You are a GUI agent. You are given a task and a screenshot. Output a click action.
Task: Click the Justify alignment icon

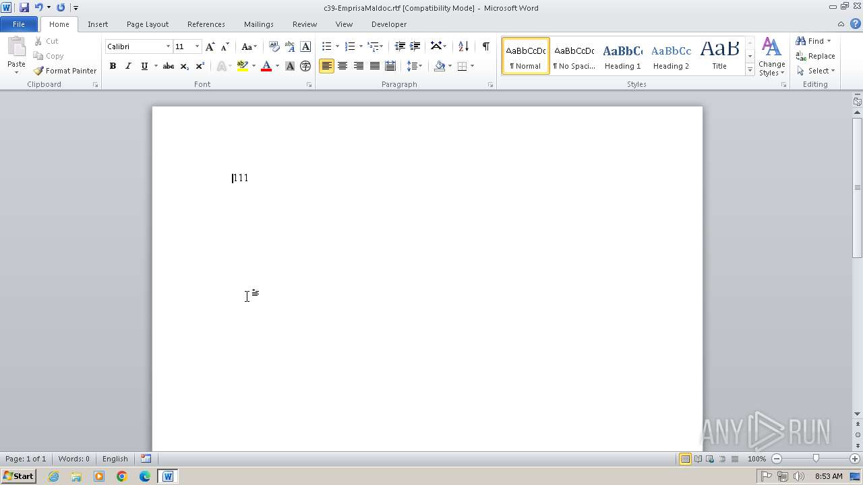374,66
